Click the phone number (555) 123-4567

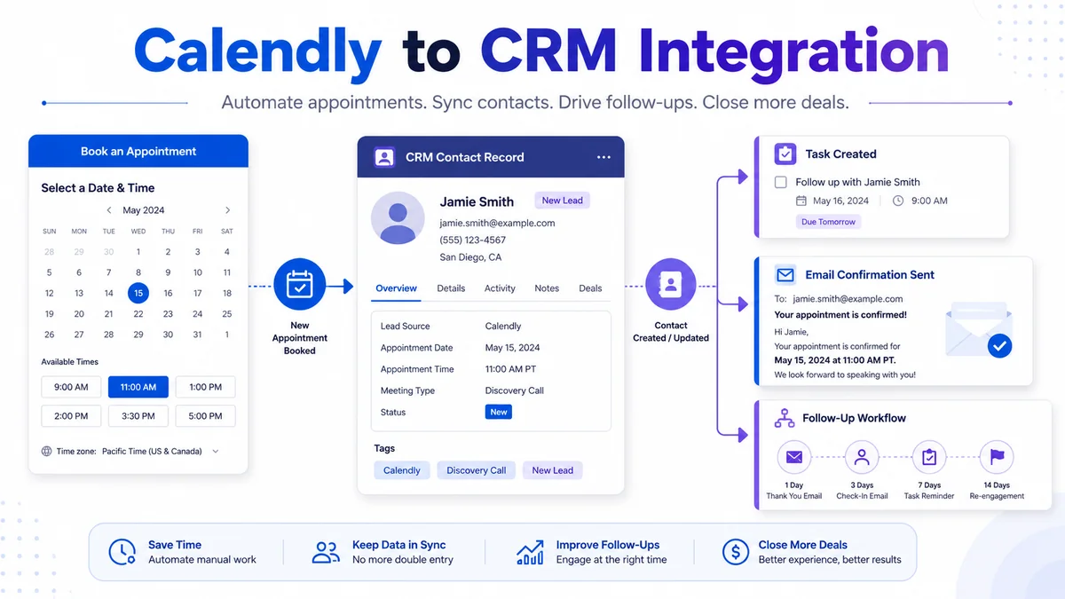coord(473,240)
